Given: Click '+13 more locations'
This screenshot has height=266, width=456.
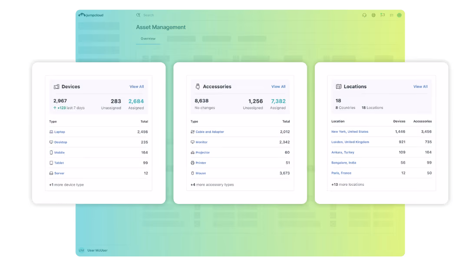Looking at the screenshot, I should tap(348, 184).
